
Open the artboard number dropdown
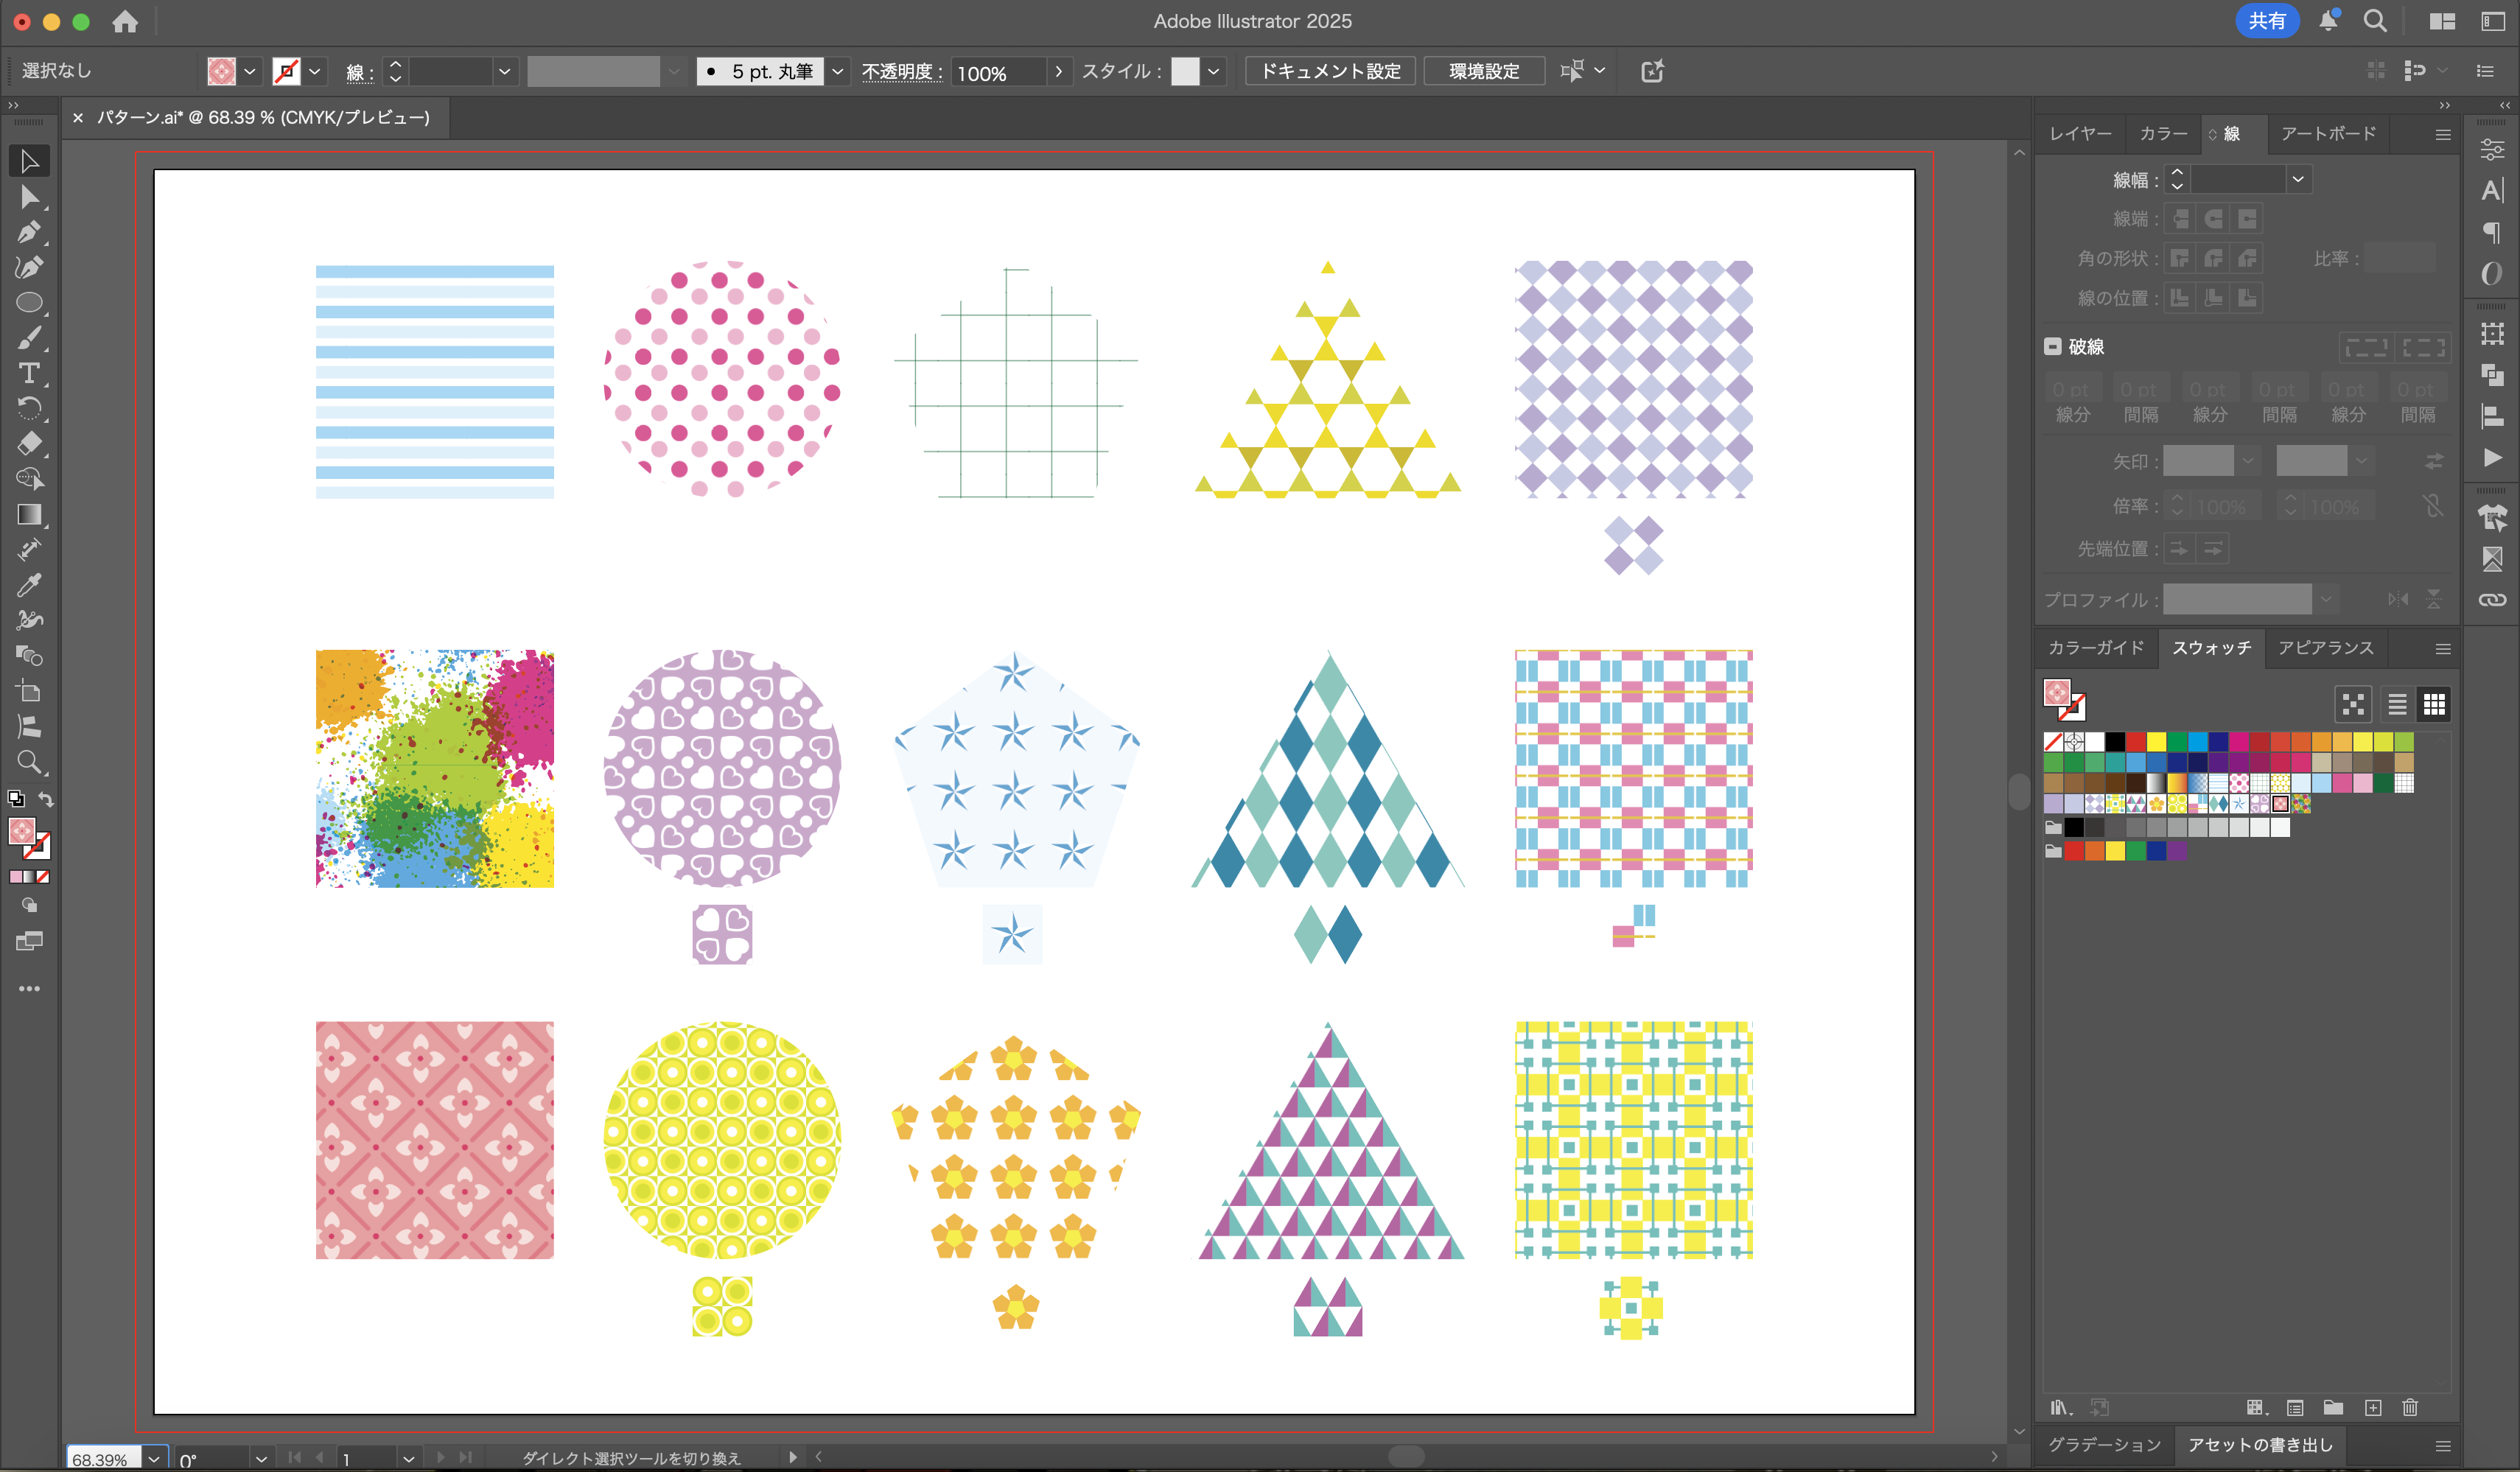tap(408, 1458)
